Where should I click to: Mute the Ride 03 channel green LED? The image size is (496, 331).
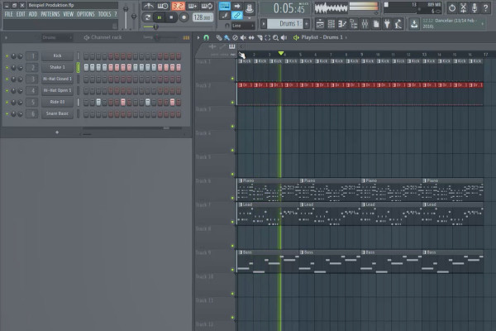[x=7, y=103]
